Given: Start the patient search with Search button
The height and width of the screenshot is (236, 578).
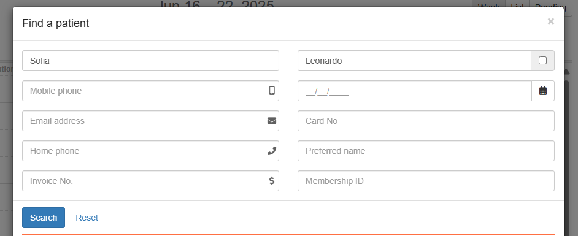Looking at the screenshot, I should (x=44, y=218).
